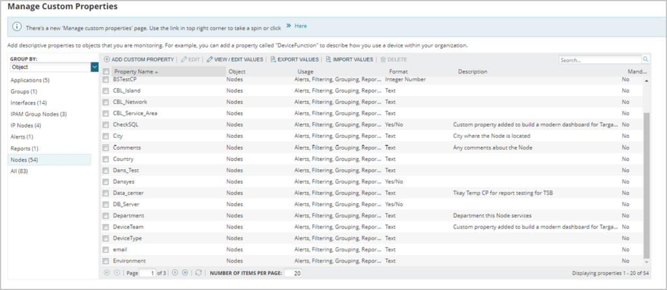This screenshot has width=667, height=290.
Task: Sort by Property Name column header
Action: tap(134, 72)
